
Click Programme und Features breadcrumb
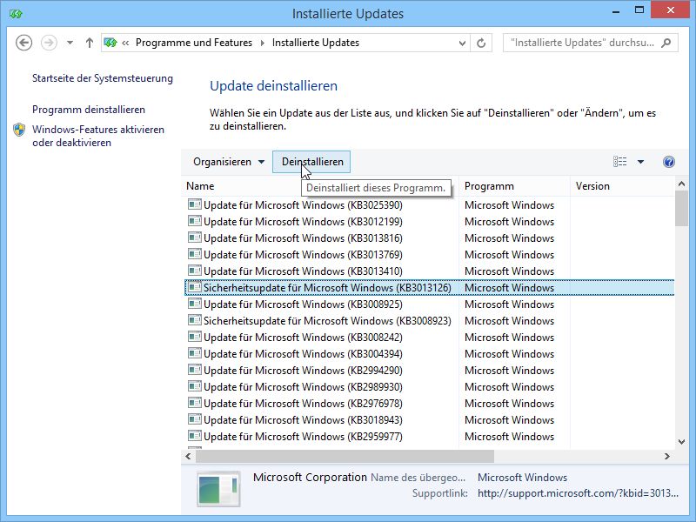[193, 43]
